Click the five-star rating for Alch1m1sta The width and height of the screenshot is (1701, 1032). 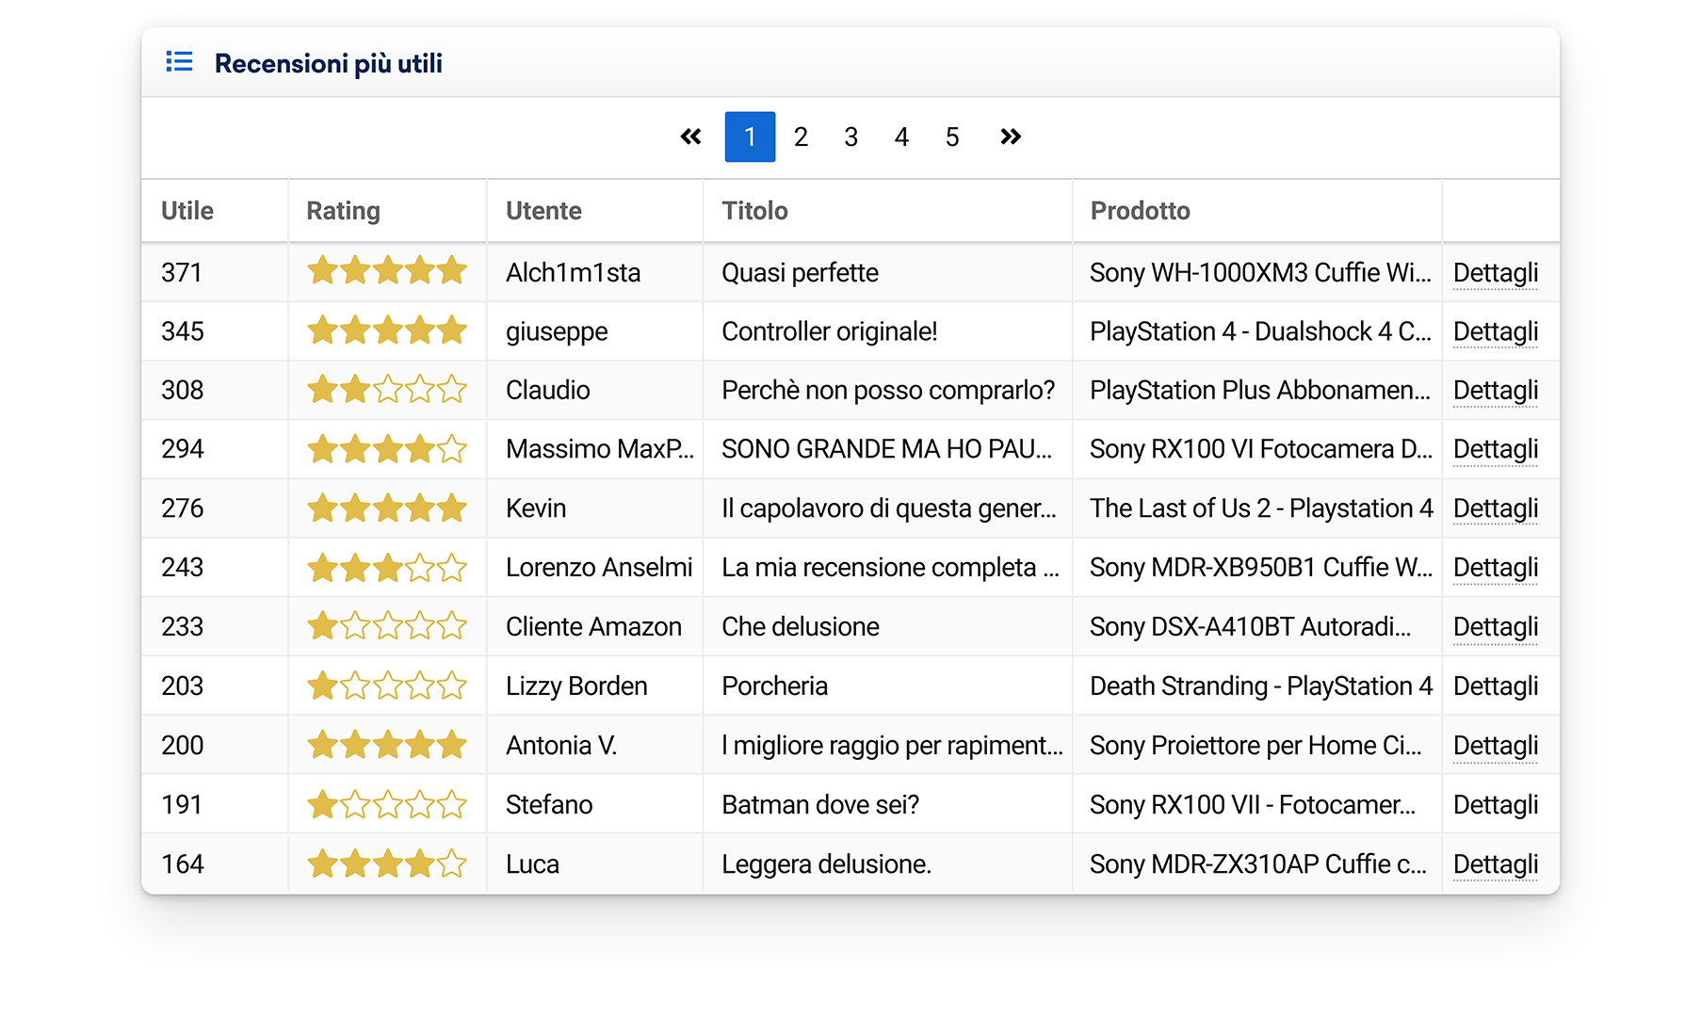point(387,271)
